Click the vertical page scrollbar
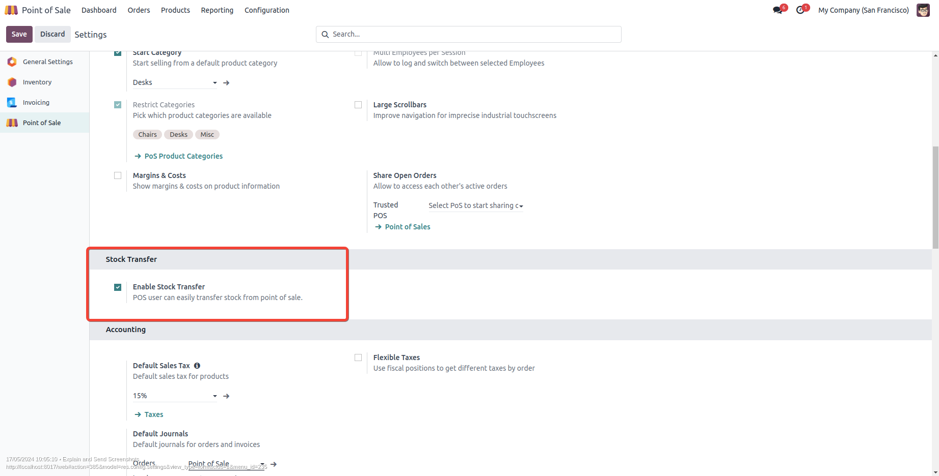This screenshot has width=939, height=476. 935,197
